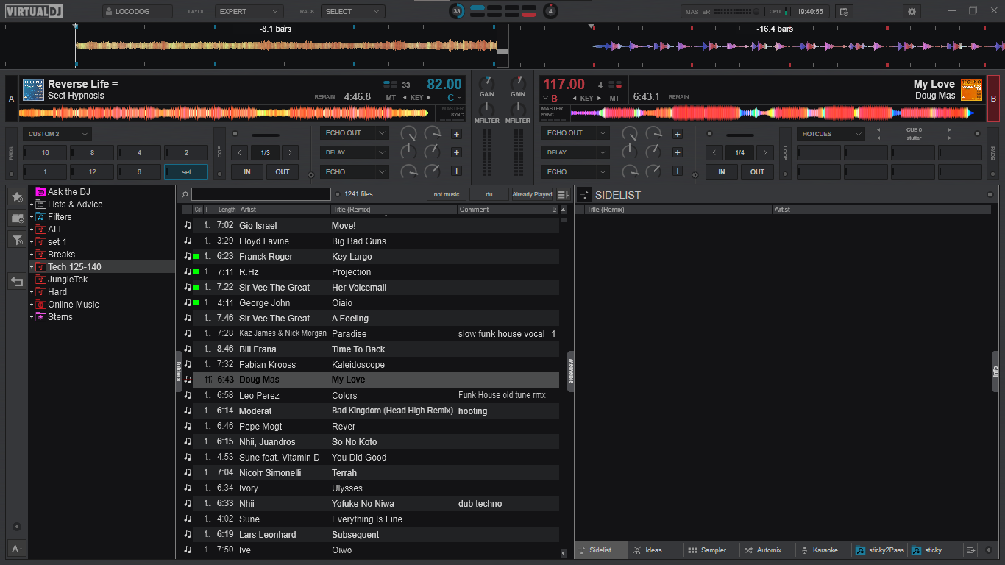Click the deck B effects gear icon
Viewport: 1005px width, 565px height.
(695, 175)
